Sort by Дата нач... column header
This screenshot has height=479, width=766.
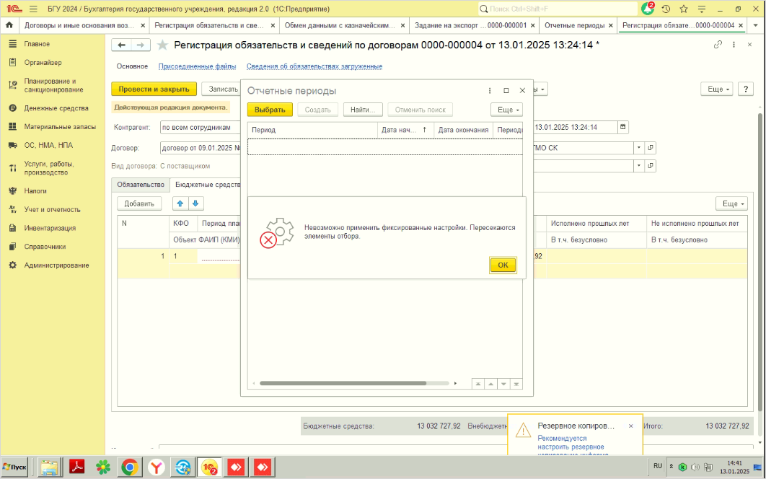pyautogui.click(x=405, y=130)
